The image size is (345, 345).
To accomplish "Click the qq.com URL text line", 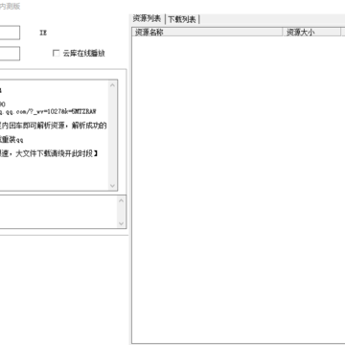I will (x=48, y=112).
